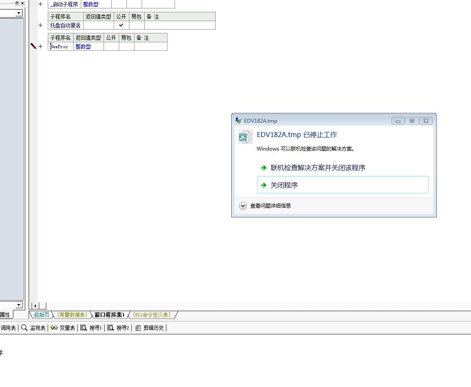Click the 搜寻1 search icon

click(84, 328)
